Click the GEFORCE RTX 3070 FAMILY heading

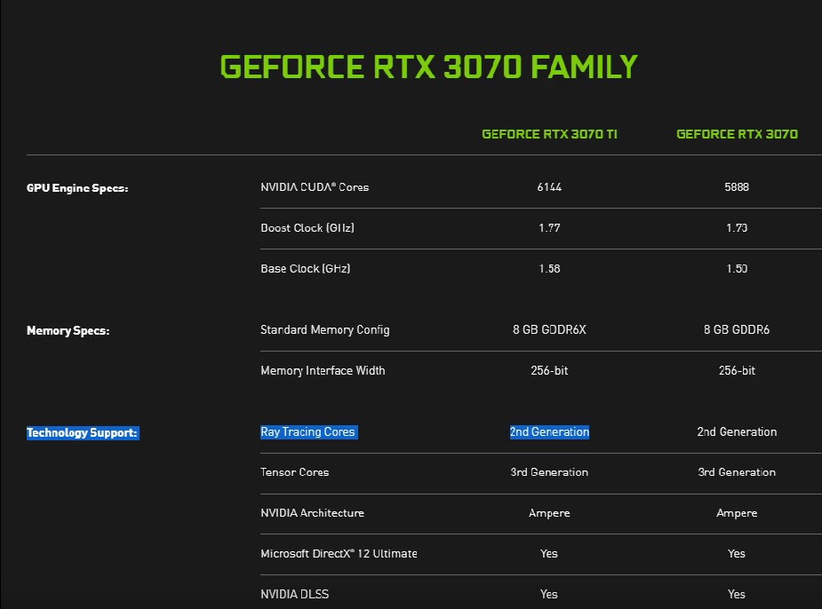[428, 67]
